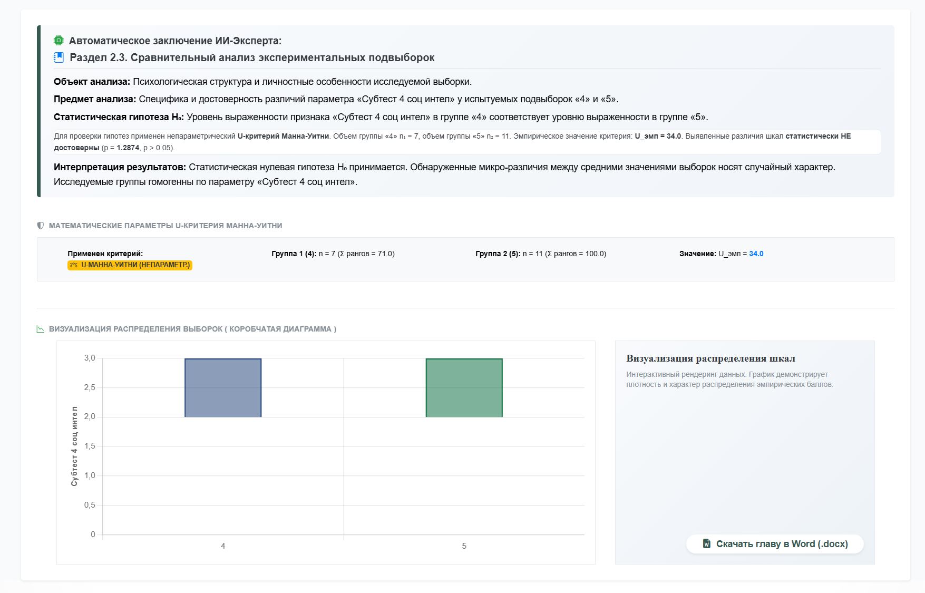Viewport: 925px width, 593px height.
Task: Click the p = 1.2874 value text
Action: [121, 148]
